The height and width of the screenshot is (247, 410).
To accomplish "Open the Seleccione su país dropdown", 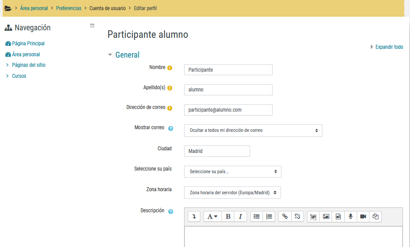I will coord(232,171).
